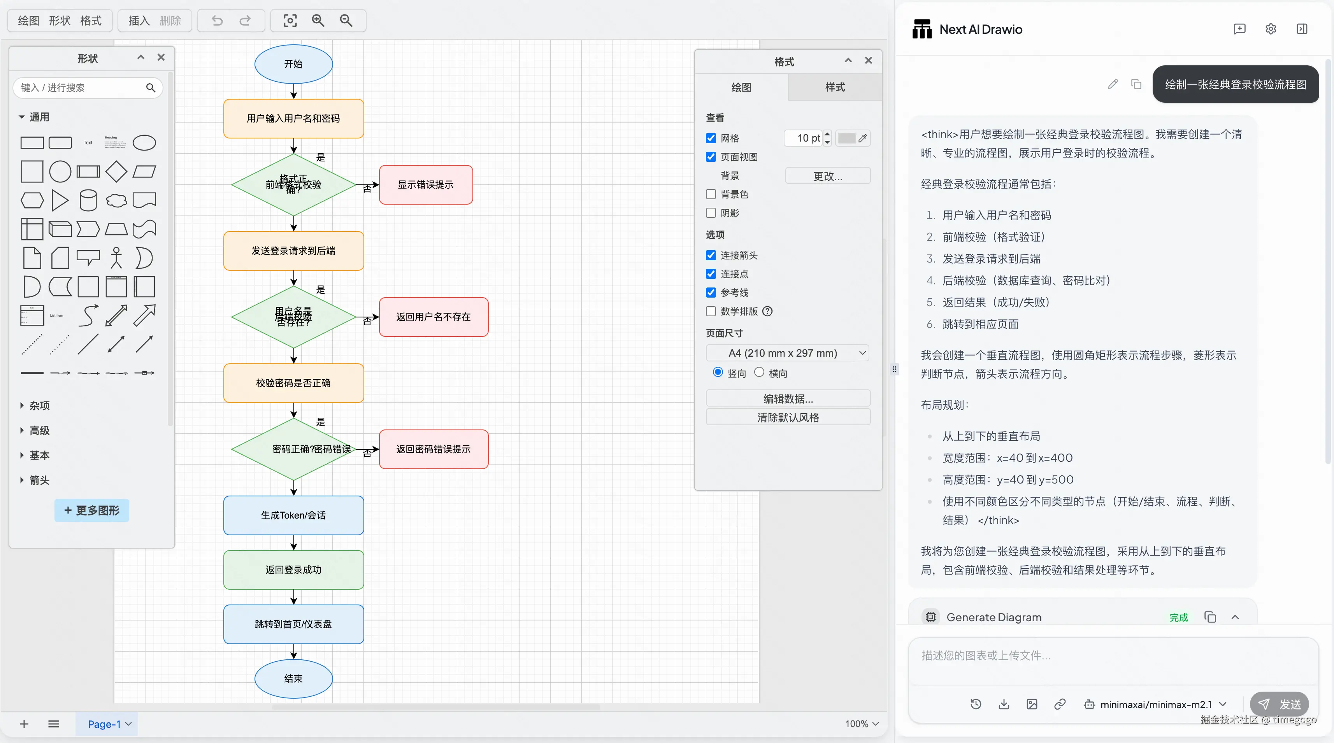The width and height of the screenshot is (1334, 743).
Task: Pick the cloud shape in the shapes palette
Action: 116,200
